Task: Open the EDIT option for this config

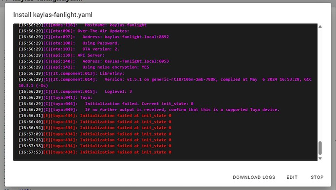Action: point(292,177)
